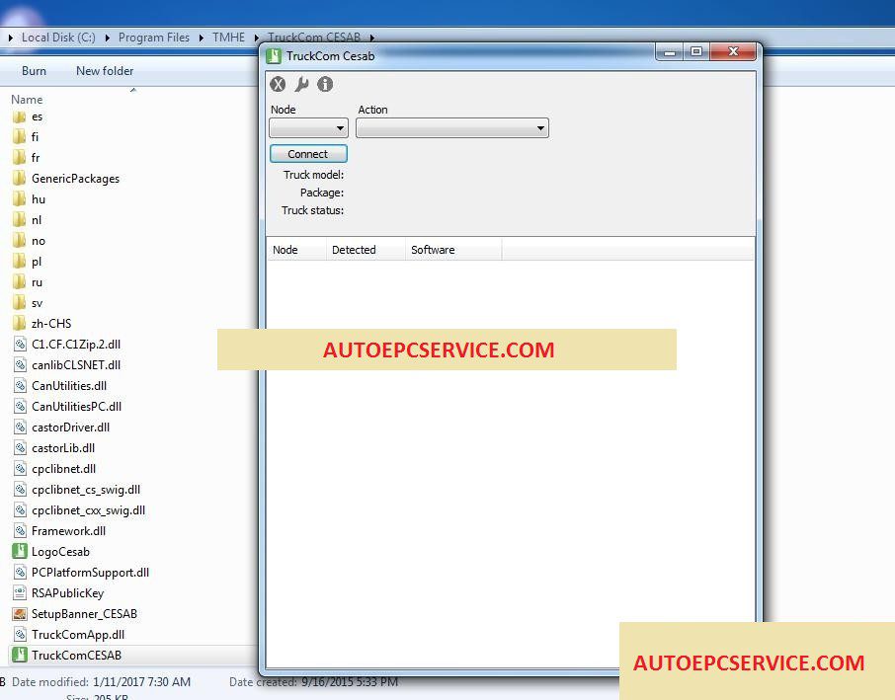Select CanUtilitiesPC.dll file icon
This screenshot has width=895, height=700.
pos(20,406)
